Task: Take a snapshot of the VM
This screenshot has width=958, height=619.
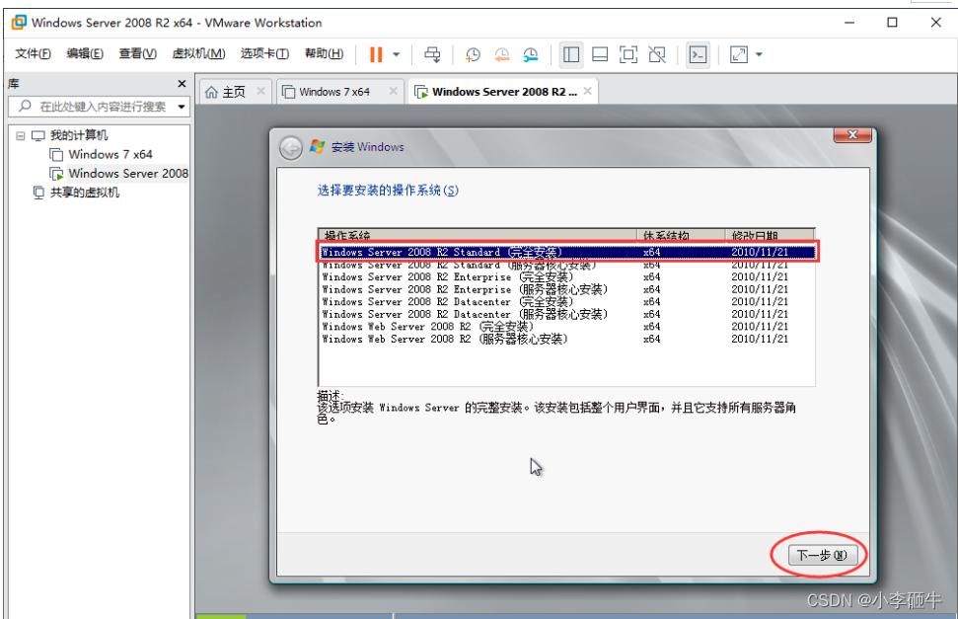Action: pos(473,54)
